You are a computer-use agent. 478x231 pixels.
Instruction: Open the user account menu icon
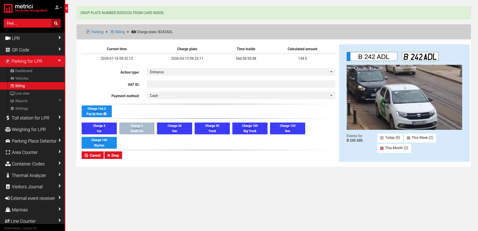(58, 7)
